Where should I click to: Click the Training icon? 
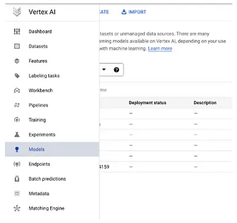(17, 120)
